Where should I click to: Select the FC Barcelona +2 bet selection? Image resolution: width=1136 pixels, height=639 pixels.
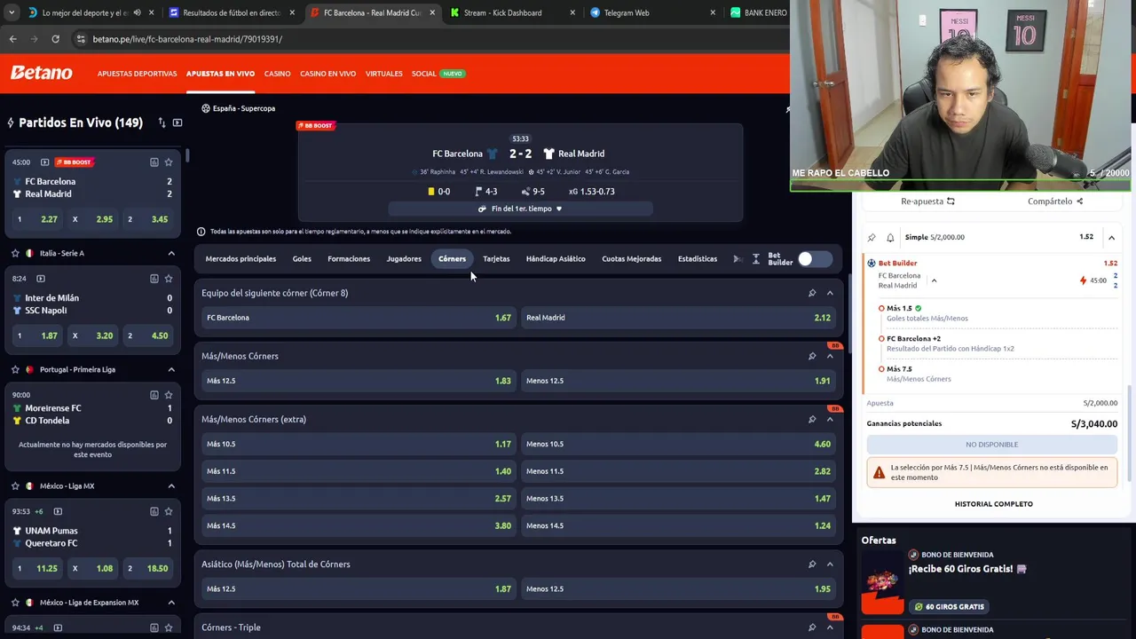[x=913, y=338]
